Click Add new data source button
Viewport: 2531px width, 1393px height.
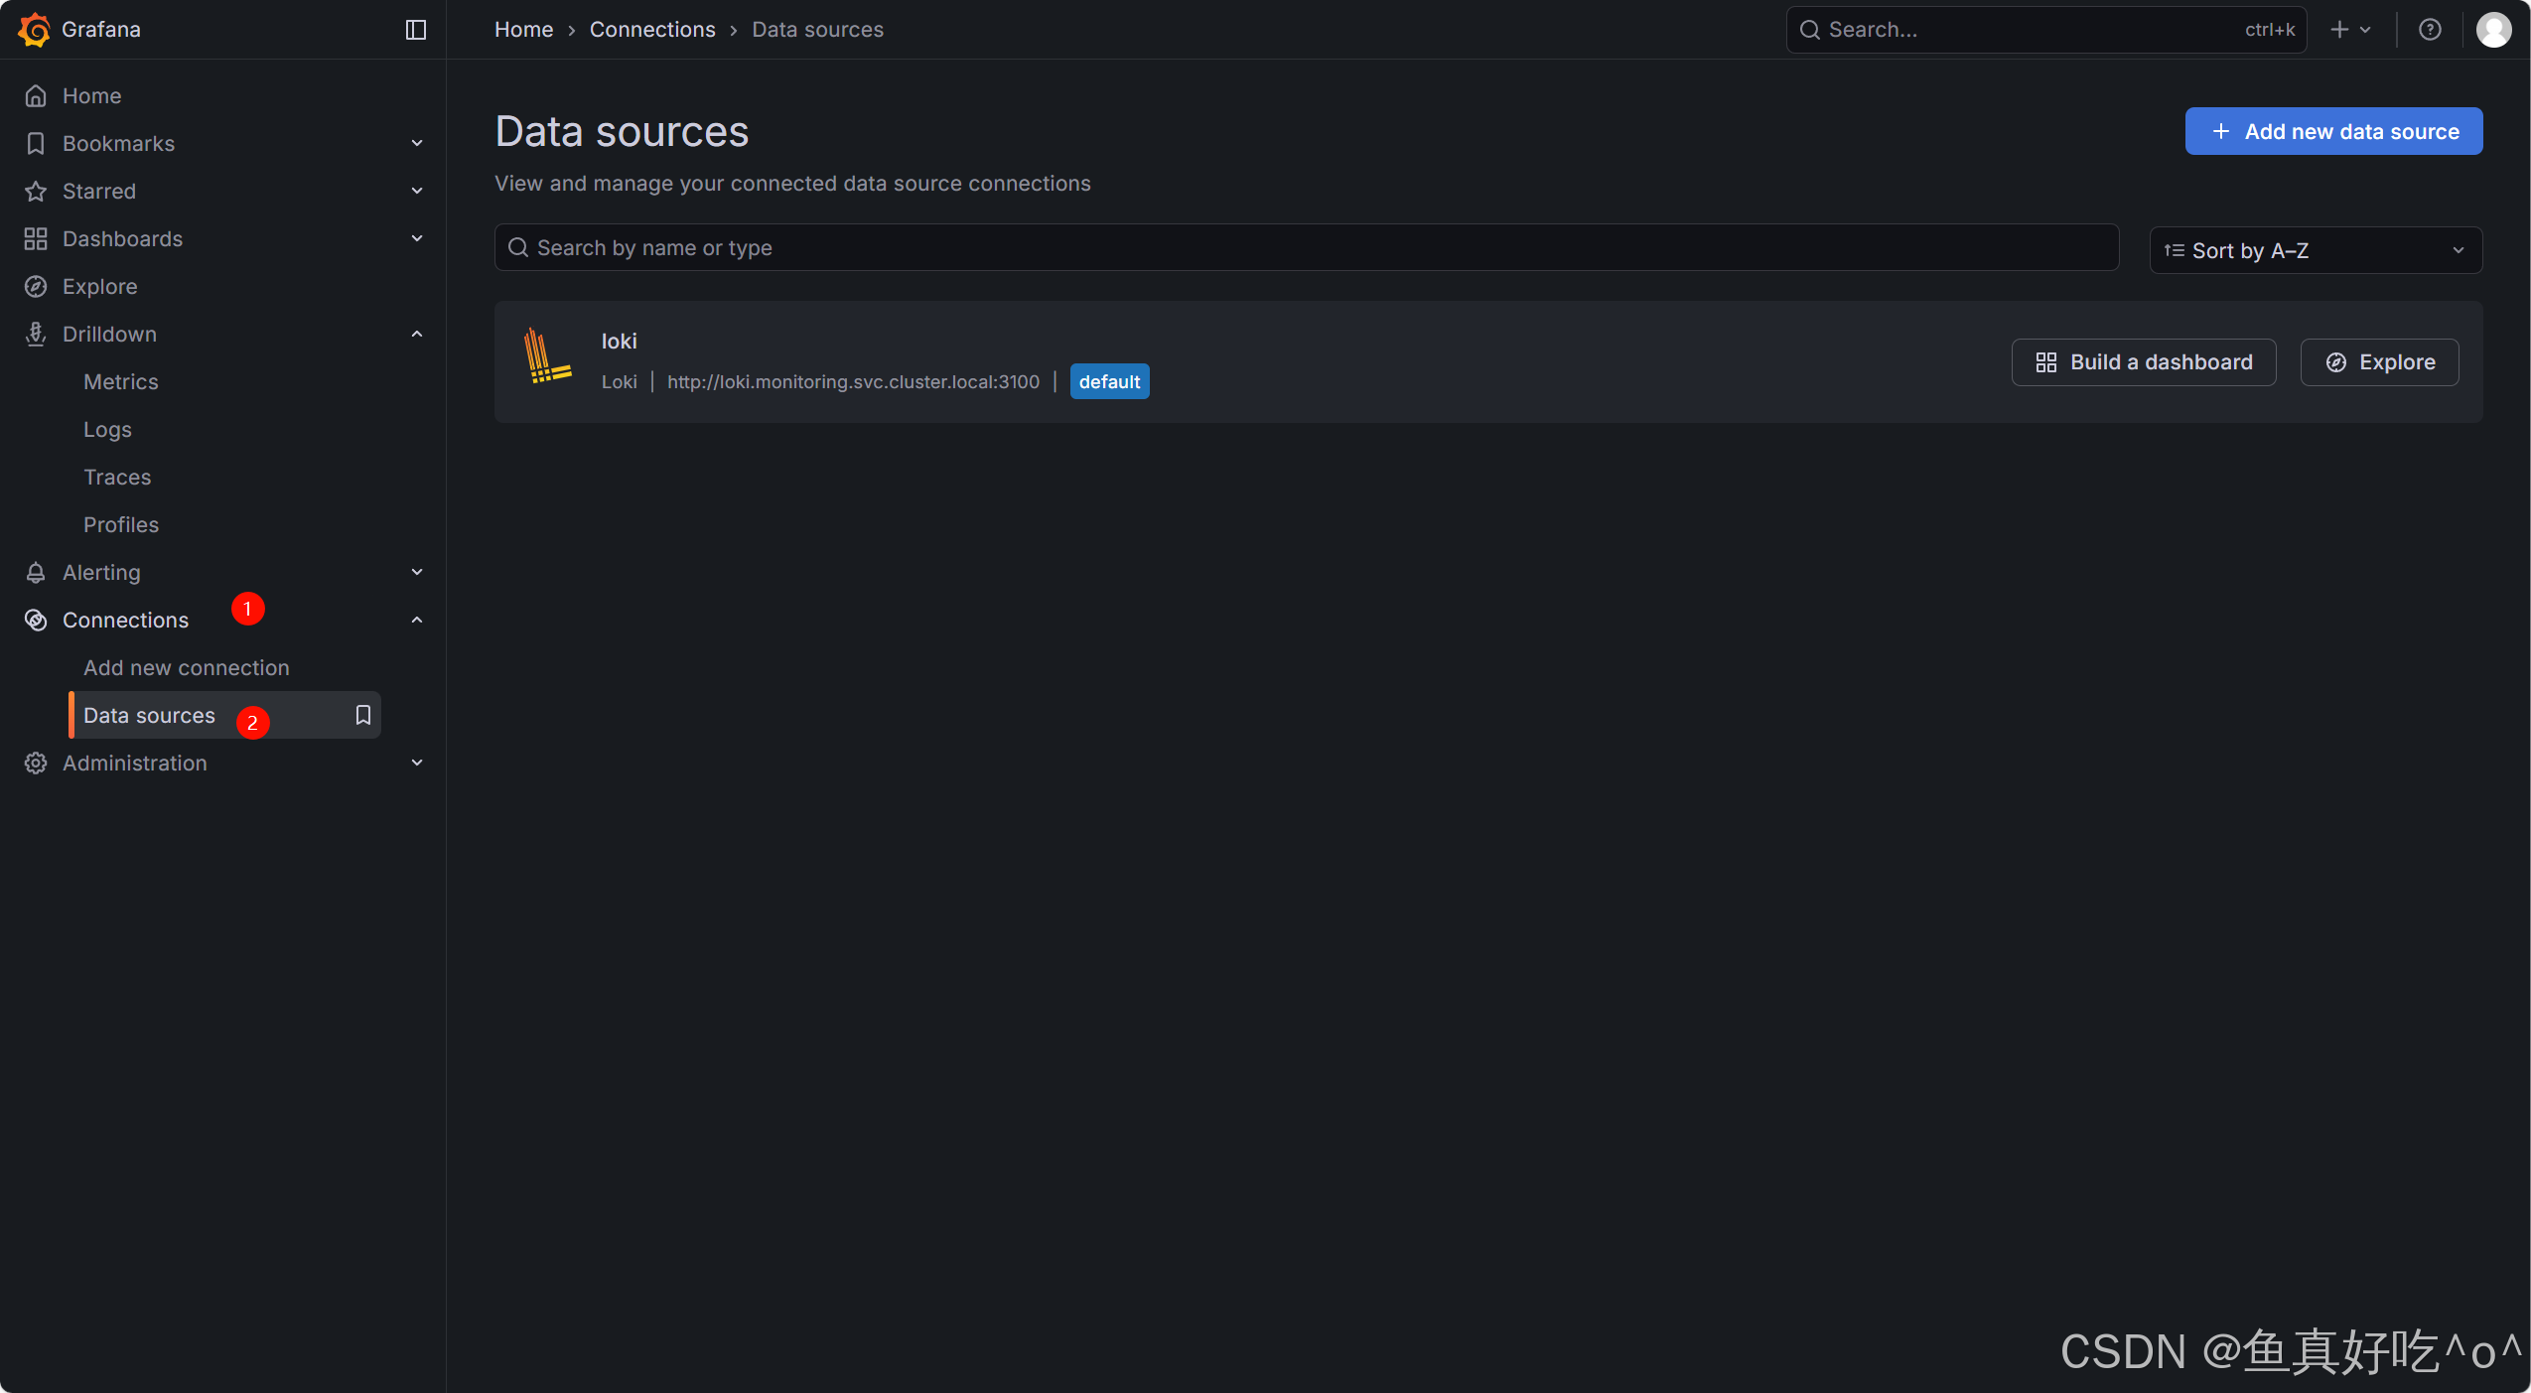(2332, 132)
